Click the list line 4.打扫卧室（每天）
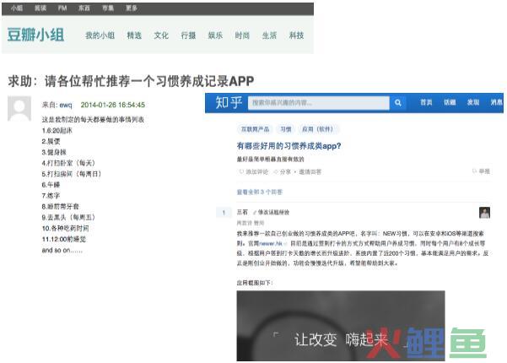The image size is (507, 363). pyautogui.click(x=68, y=163)
